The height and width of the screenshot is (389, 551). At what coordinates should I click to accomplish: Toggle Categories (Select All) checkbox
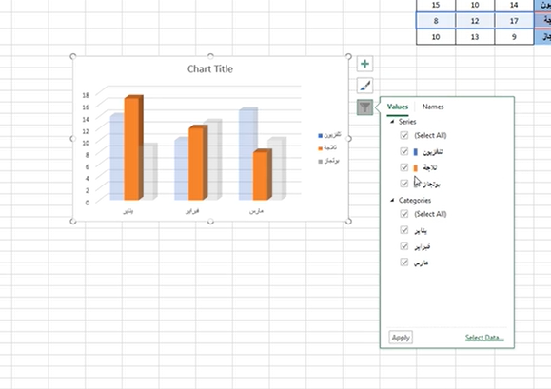click(404, 214)
